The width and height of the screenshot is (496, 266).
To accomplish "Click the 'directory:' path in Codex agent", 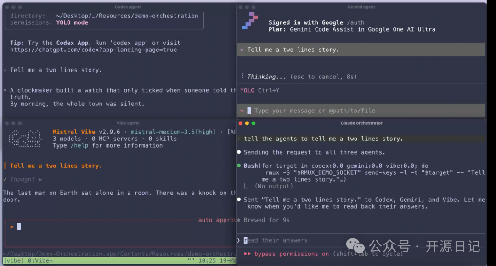I will pos(127,16).
